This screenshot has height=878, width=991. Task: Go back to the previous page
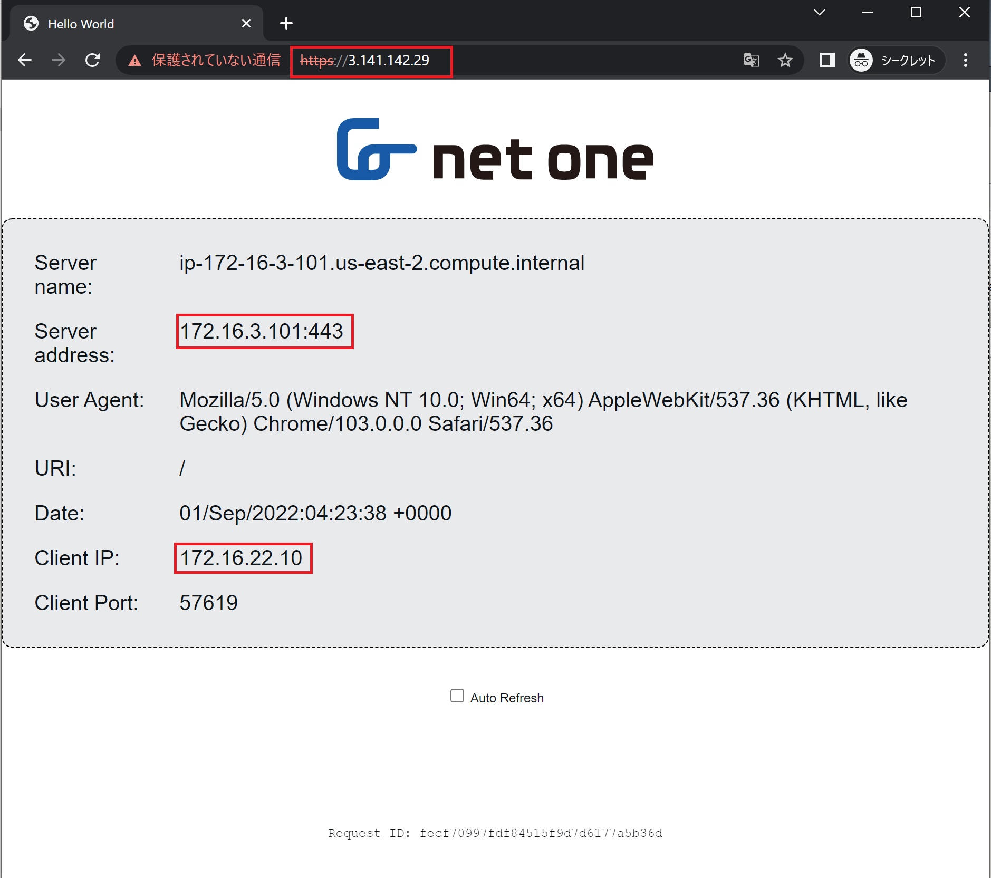pos(25,60)
